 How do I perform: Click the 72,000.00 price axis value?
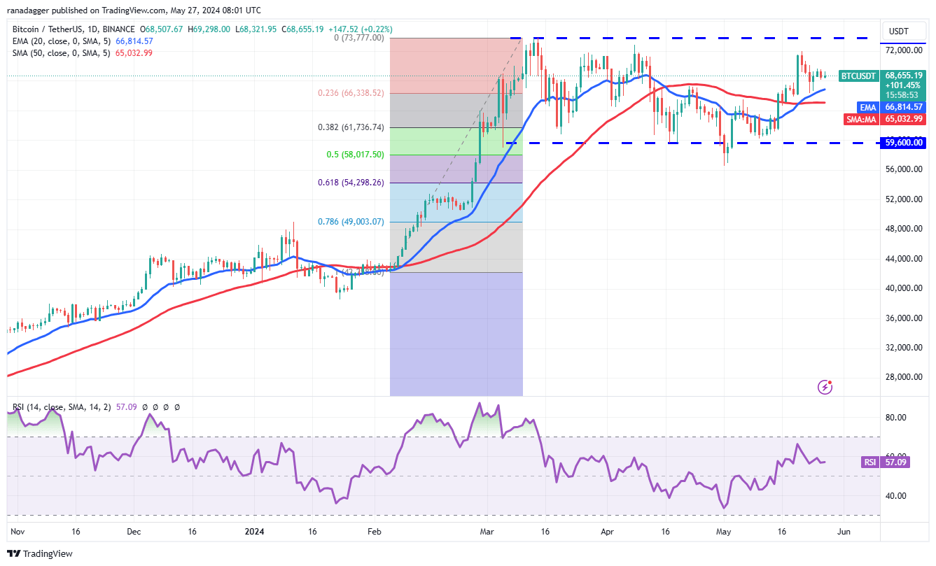[x=906, y=50]
